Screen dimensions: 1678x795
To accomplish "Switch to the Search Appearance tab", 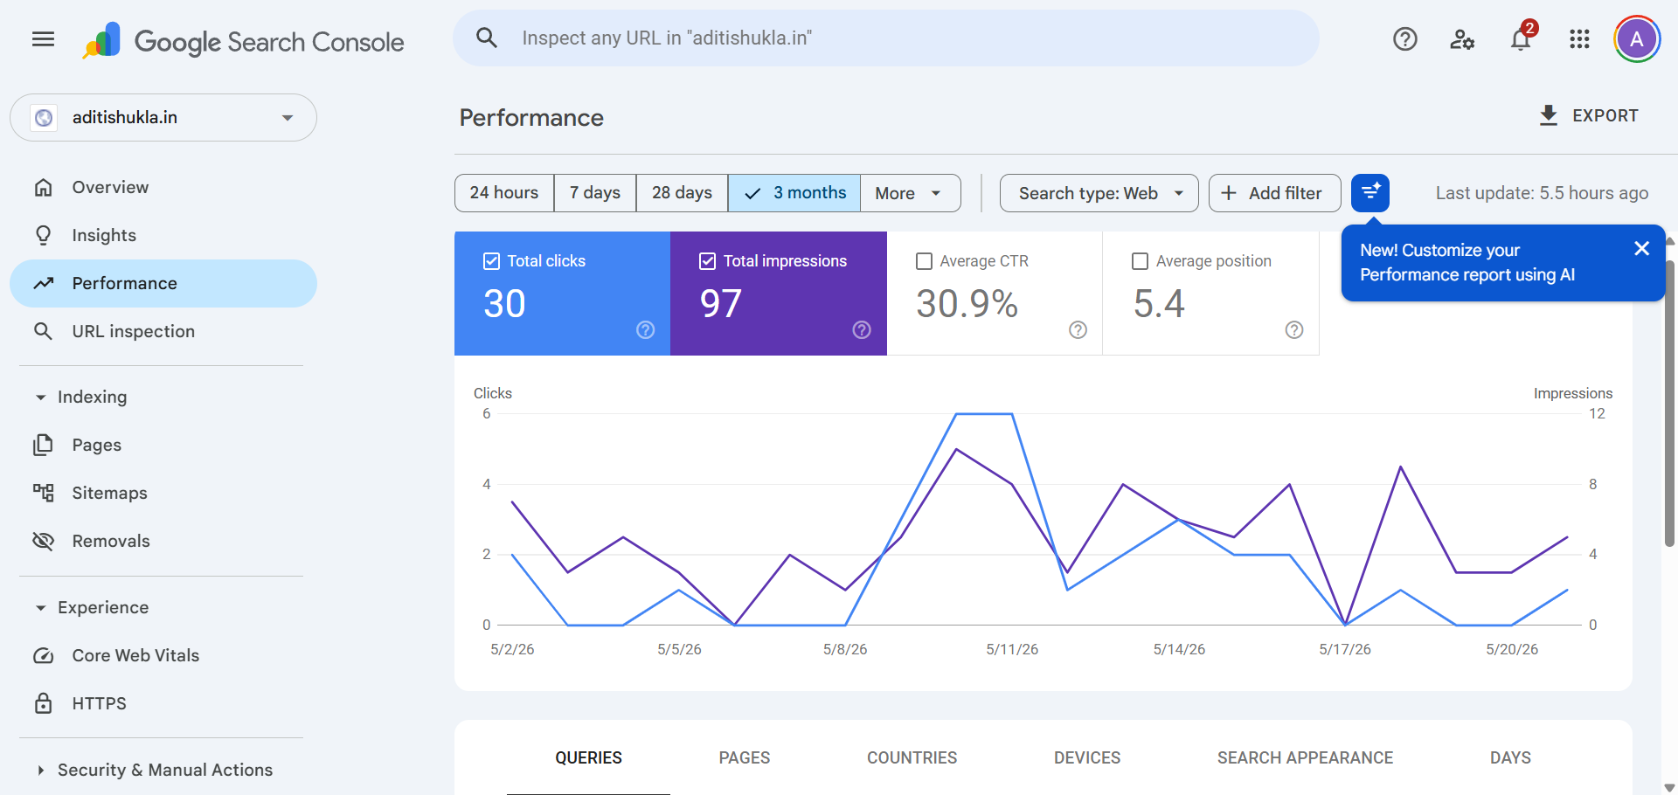I will point(1306,757).
